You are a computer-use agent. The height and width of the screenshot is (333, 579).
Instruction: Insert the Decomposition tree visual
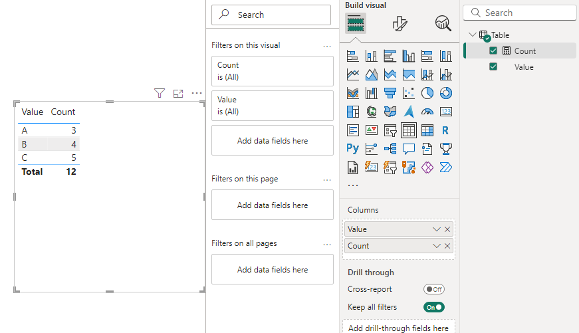(x=390, y=149)
